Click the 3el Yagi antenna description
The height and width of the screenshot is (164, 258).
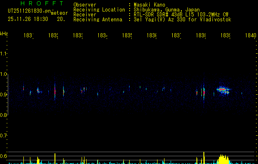click(183, 19)
